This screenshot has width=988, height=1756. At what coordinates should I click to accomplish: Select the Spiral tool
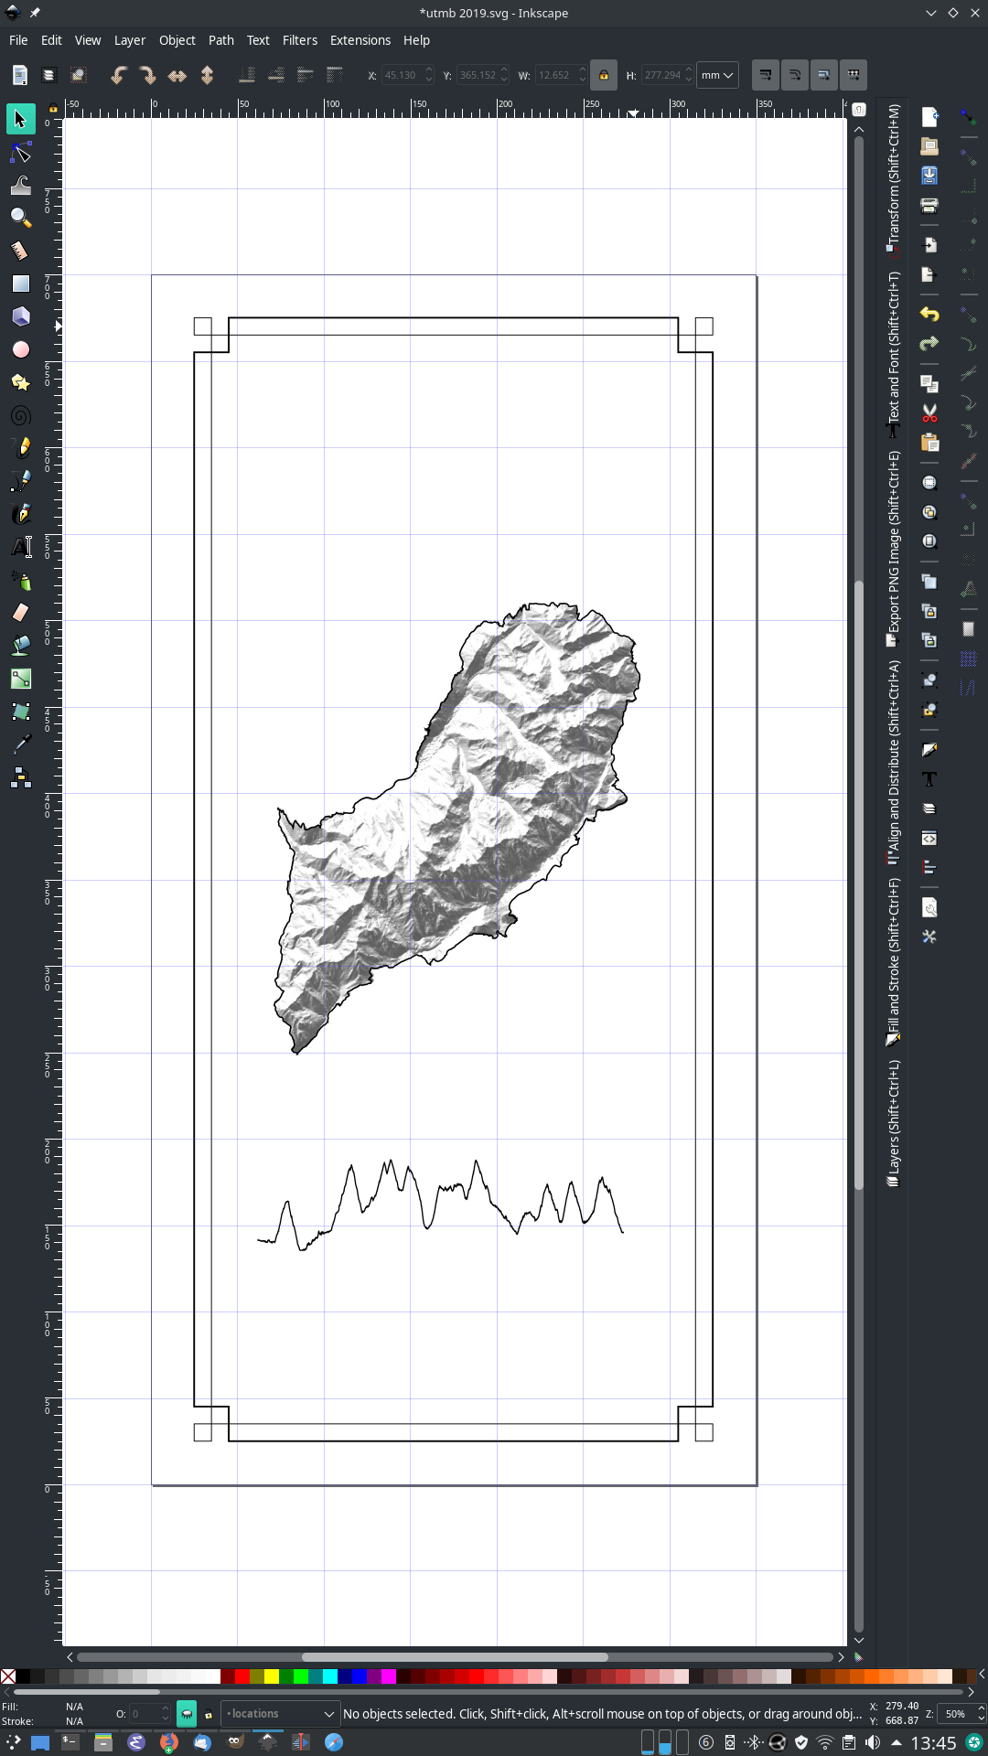[20, 415]
